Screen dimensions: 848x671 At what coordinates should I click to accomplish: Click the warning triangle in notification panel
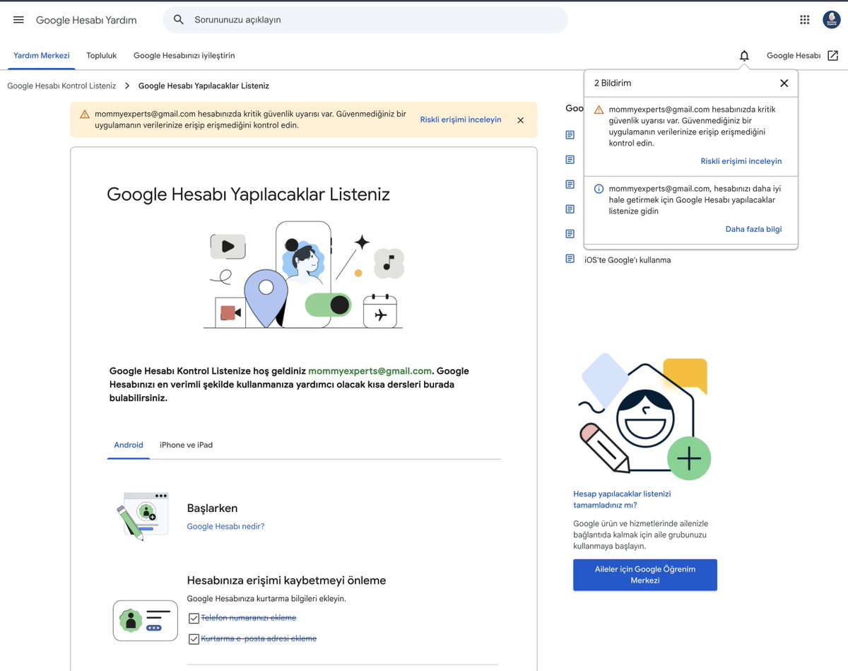pos(599,110)
